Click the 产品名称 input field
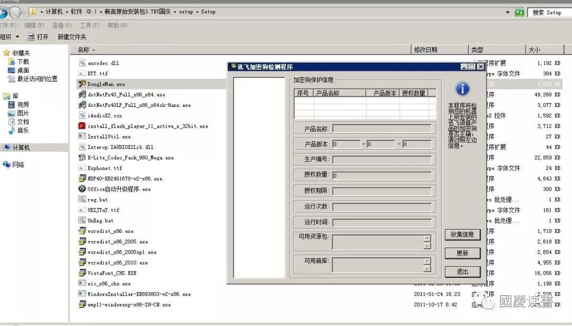 click(382, 129)
